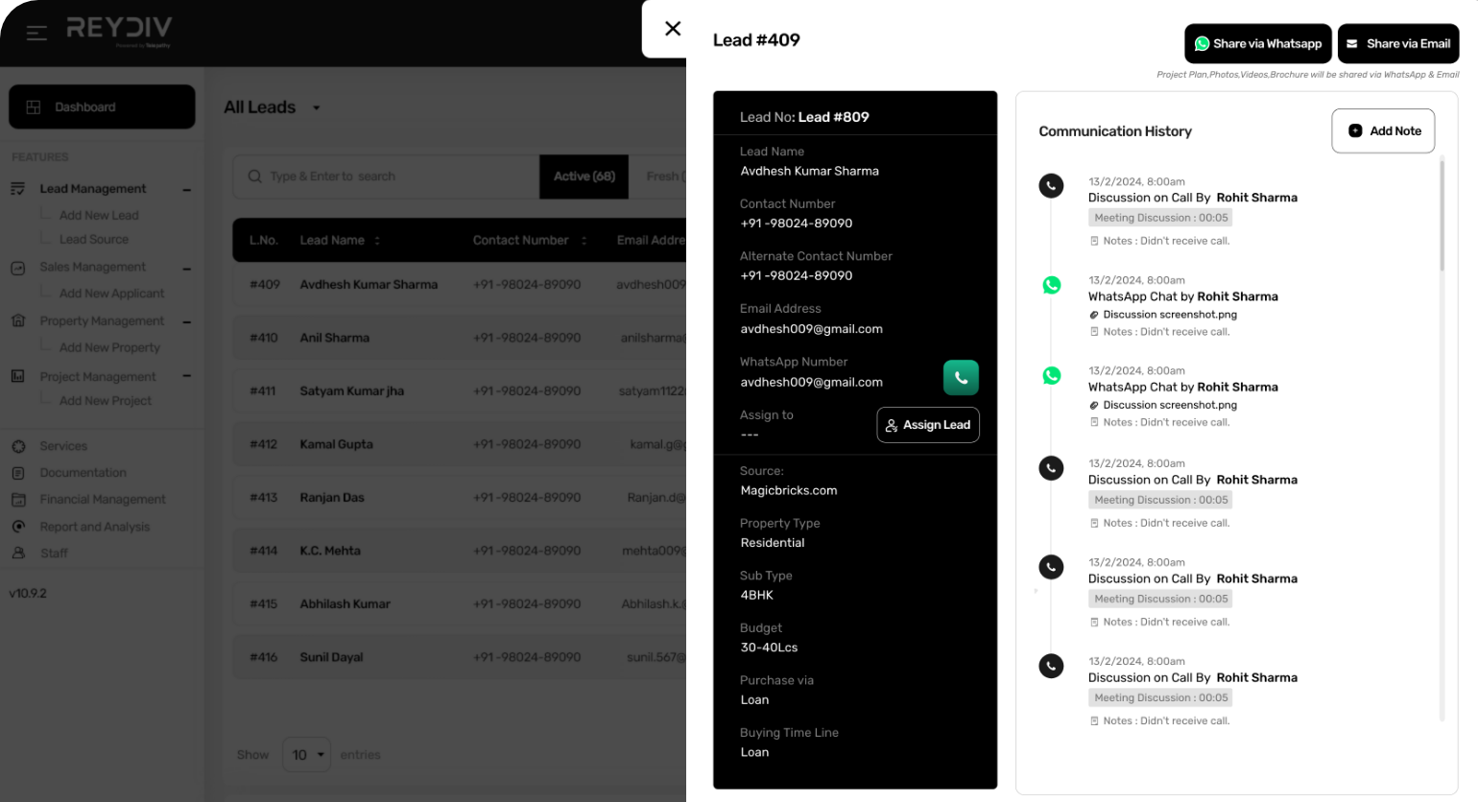Viewport: 1478px width, 802px height.
Task: Click the email avdhesh009@gmail.com under Email Address
Action: point(811,329)
